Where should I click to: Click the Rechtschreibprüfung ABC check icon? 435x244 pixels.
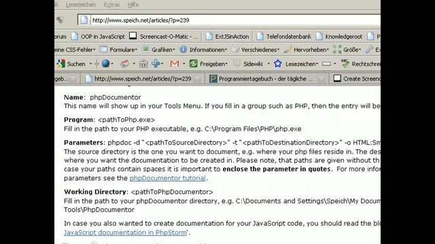pyautogui.click(x=345, y=63)
